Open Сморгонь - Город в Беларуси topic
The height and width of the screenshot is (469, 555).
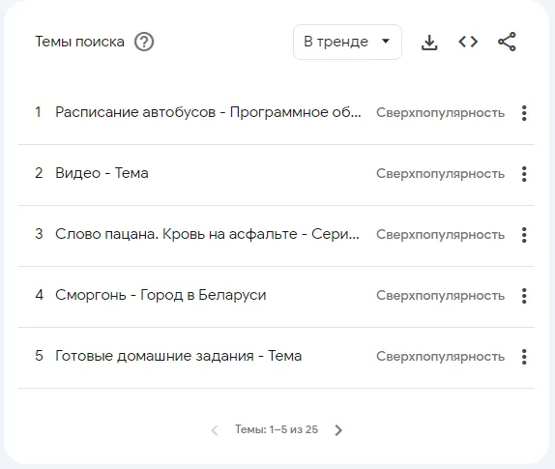point(161,295)
